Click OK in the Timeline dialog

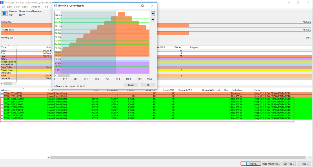[148, 85]
